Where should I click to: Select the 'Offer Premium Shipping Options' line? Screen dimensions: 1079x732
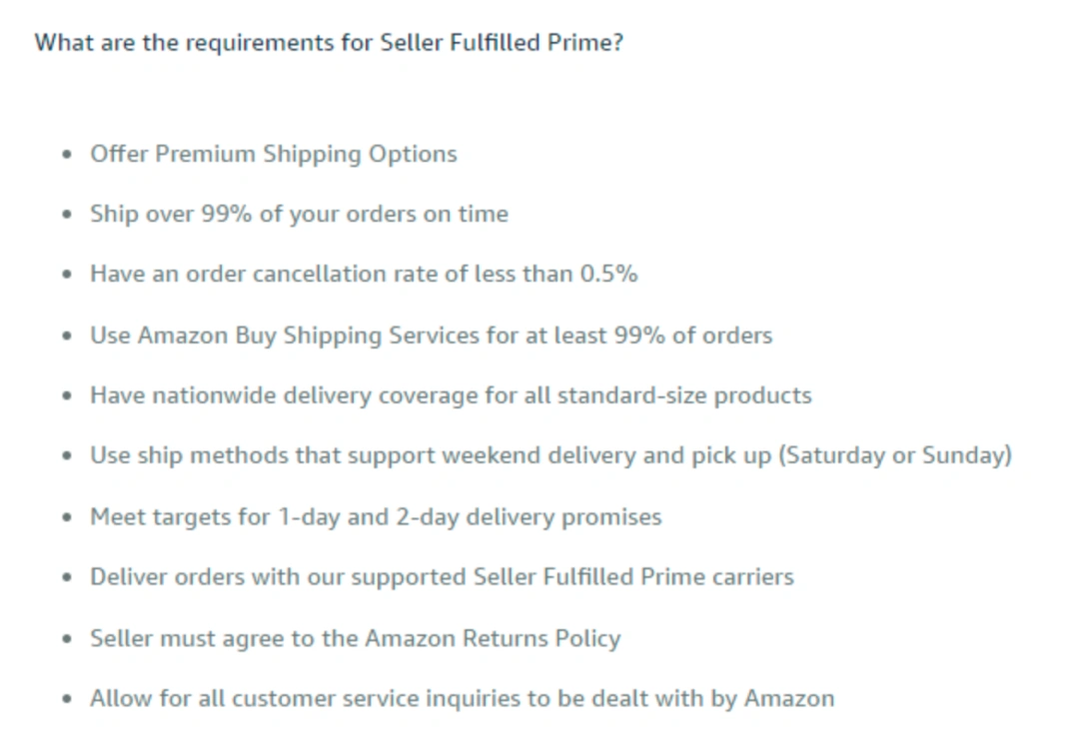pyautogui.click(x=273, y=154)
